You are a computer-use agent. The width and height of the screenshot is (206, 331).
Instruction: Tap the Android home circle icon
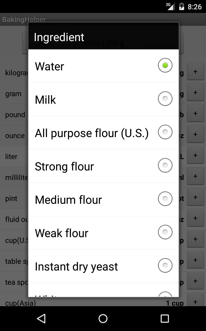[x=103, y=319]
